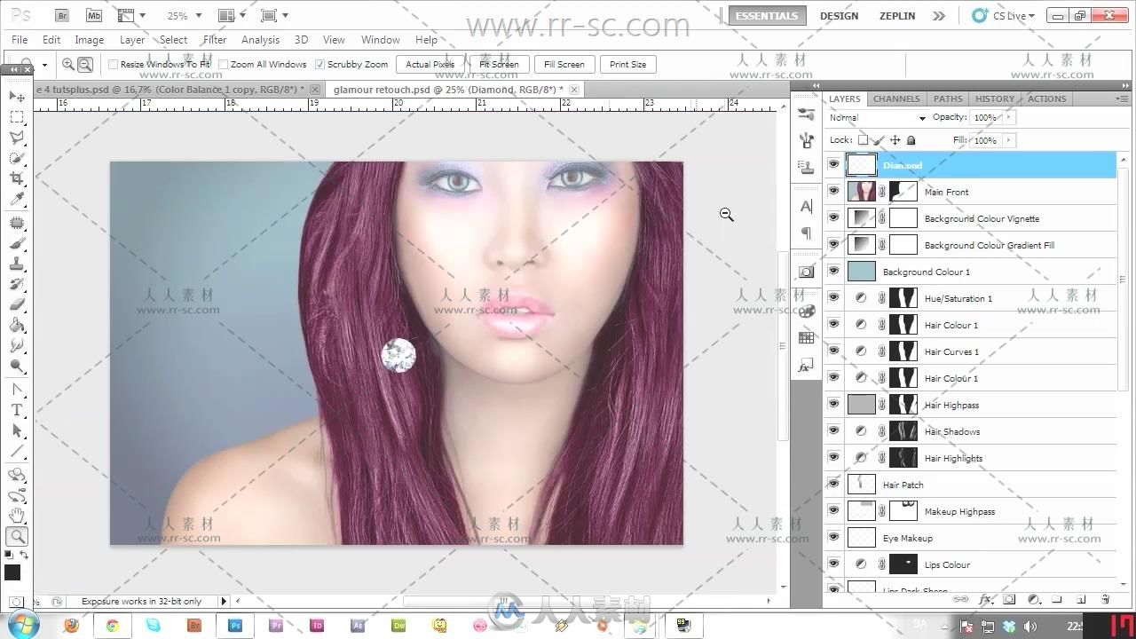Select the Brush tool

coord(17,244)
